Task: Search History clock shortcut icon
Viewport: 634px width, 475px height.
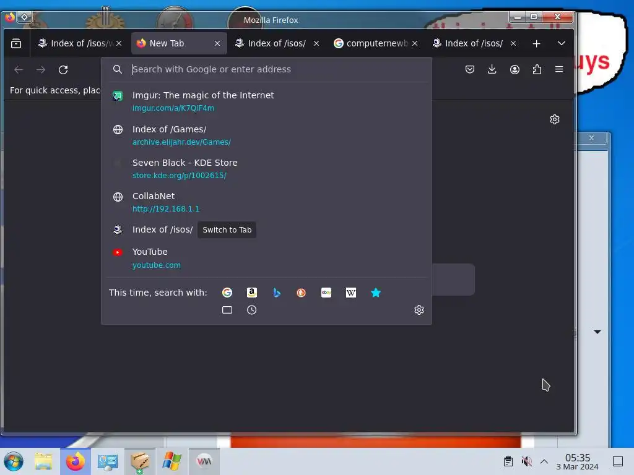Action: [x=252, y=310]
